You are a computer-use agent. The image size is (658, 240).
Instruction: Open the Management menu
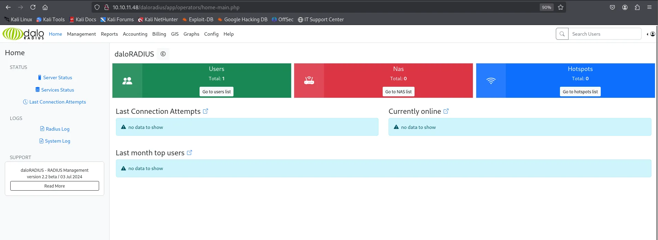[x=82, y=34]
